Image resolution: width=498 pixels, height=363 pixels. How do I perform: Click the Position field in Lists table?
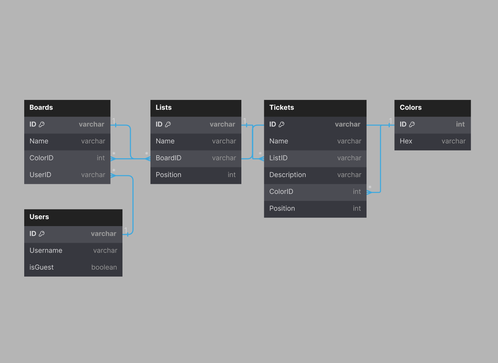196,175
